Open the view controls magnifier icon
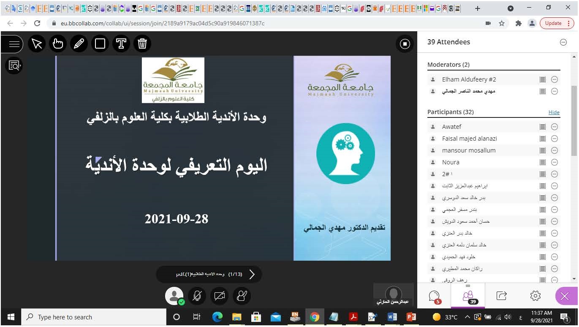Image resolution: width=579 pixels, height=327 pixels. 14,65
